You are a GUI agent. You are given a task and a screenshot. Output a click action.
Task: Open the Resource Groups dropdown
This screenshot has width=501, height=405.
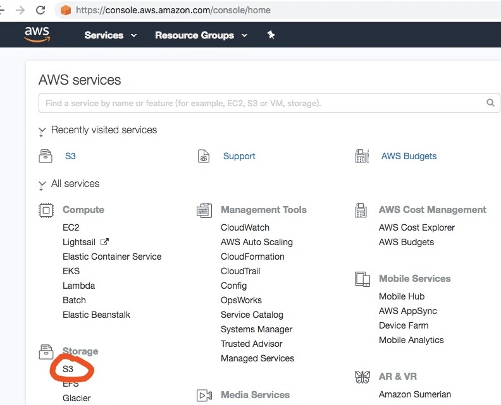tap(201, 35)
